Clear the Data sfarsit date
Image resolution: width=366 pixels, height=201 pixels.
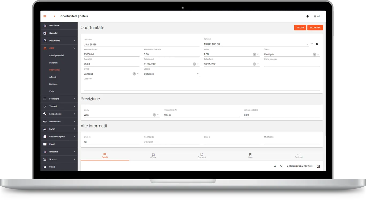tap(254, 64)
